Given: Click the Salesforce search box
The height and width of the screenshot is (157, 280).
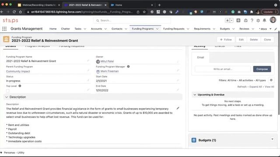Looking at the screenshot, I should [x=132, y=20].
